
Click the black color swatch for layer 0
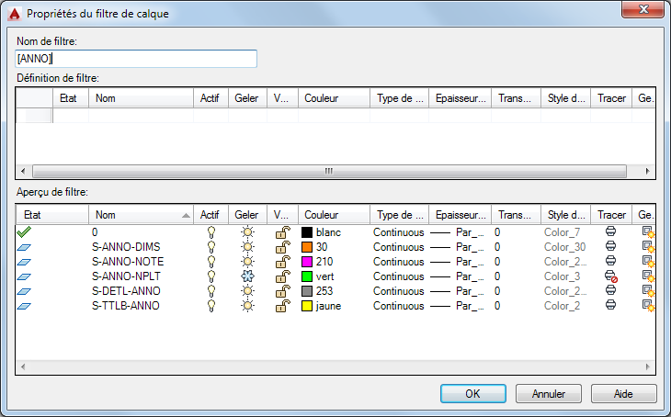(x=307, y=232)
